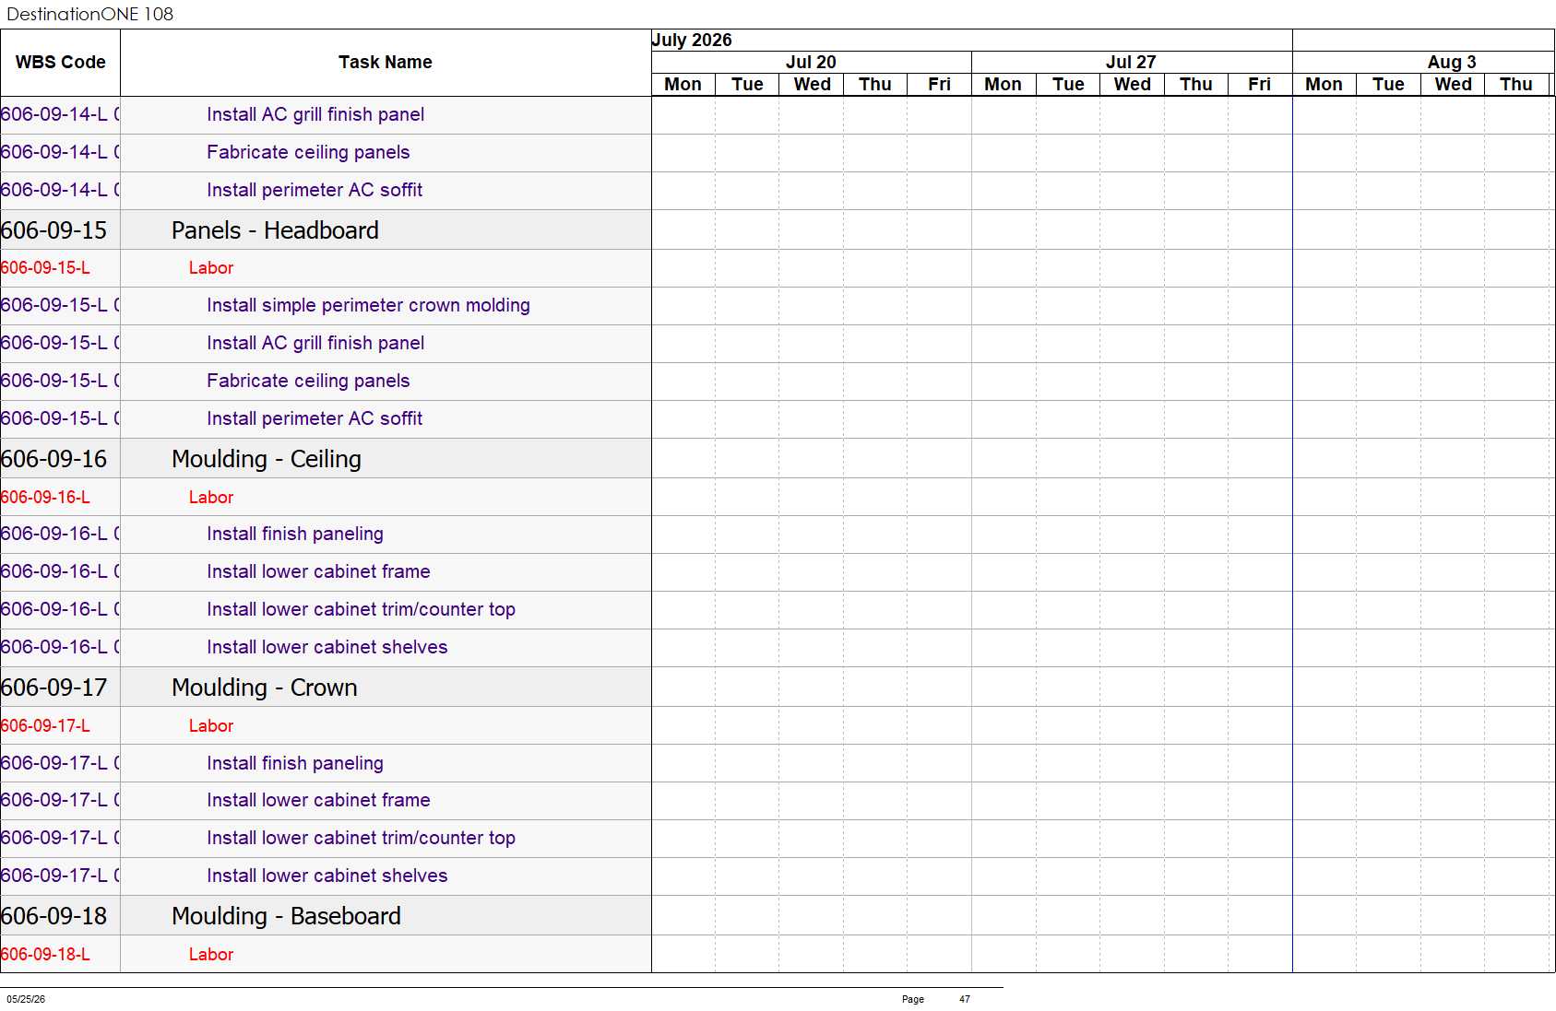Click the Jul 20 week header
Screen dimensions: 1556x1011
click(811, 62)
